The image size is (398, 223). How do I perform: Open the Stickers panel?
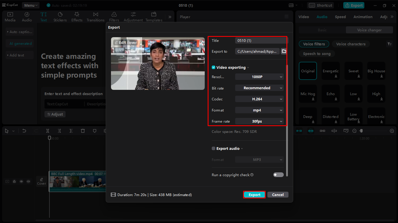pyautogui.click(x=60, y=17)
